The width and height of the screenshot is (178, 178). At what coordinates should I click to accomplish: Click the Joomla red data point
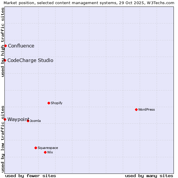click(x=28, y=121)
